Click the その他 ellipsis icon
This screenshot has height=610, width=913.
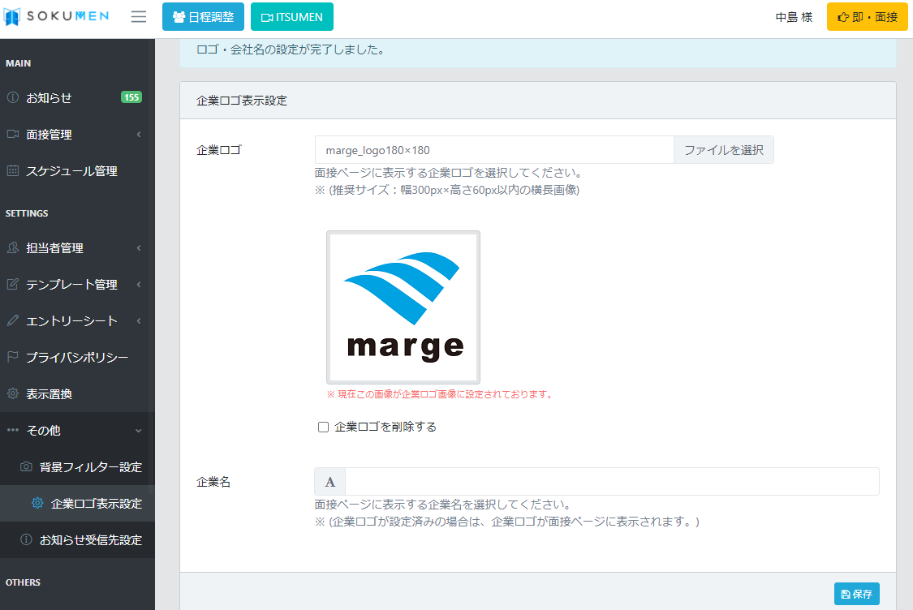13,430
